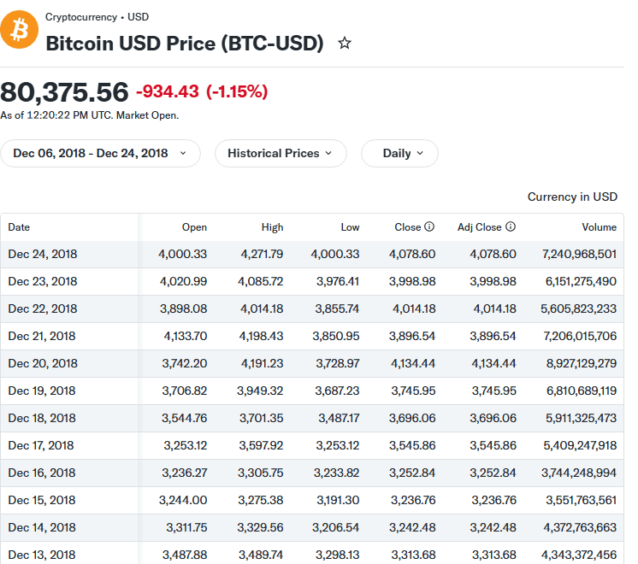
Task: Click Dec 19 high value 3,949.32
Action: [x=260, y=391]
